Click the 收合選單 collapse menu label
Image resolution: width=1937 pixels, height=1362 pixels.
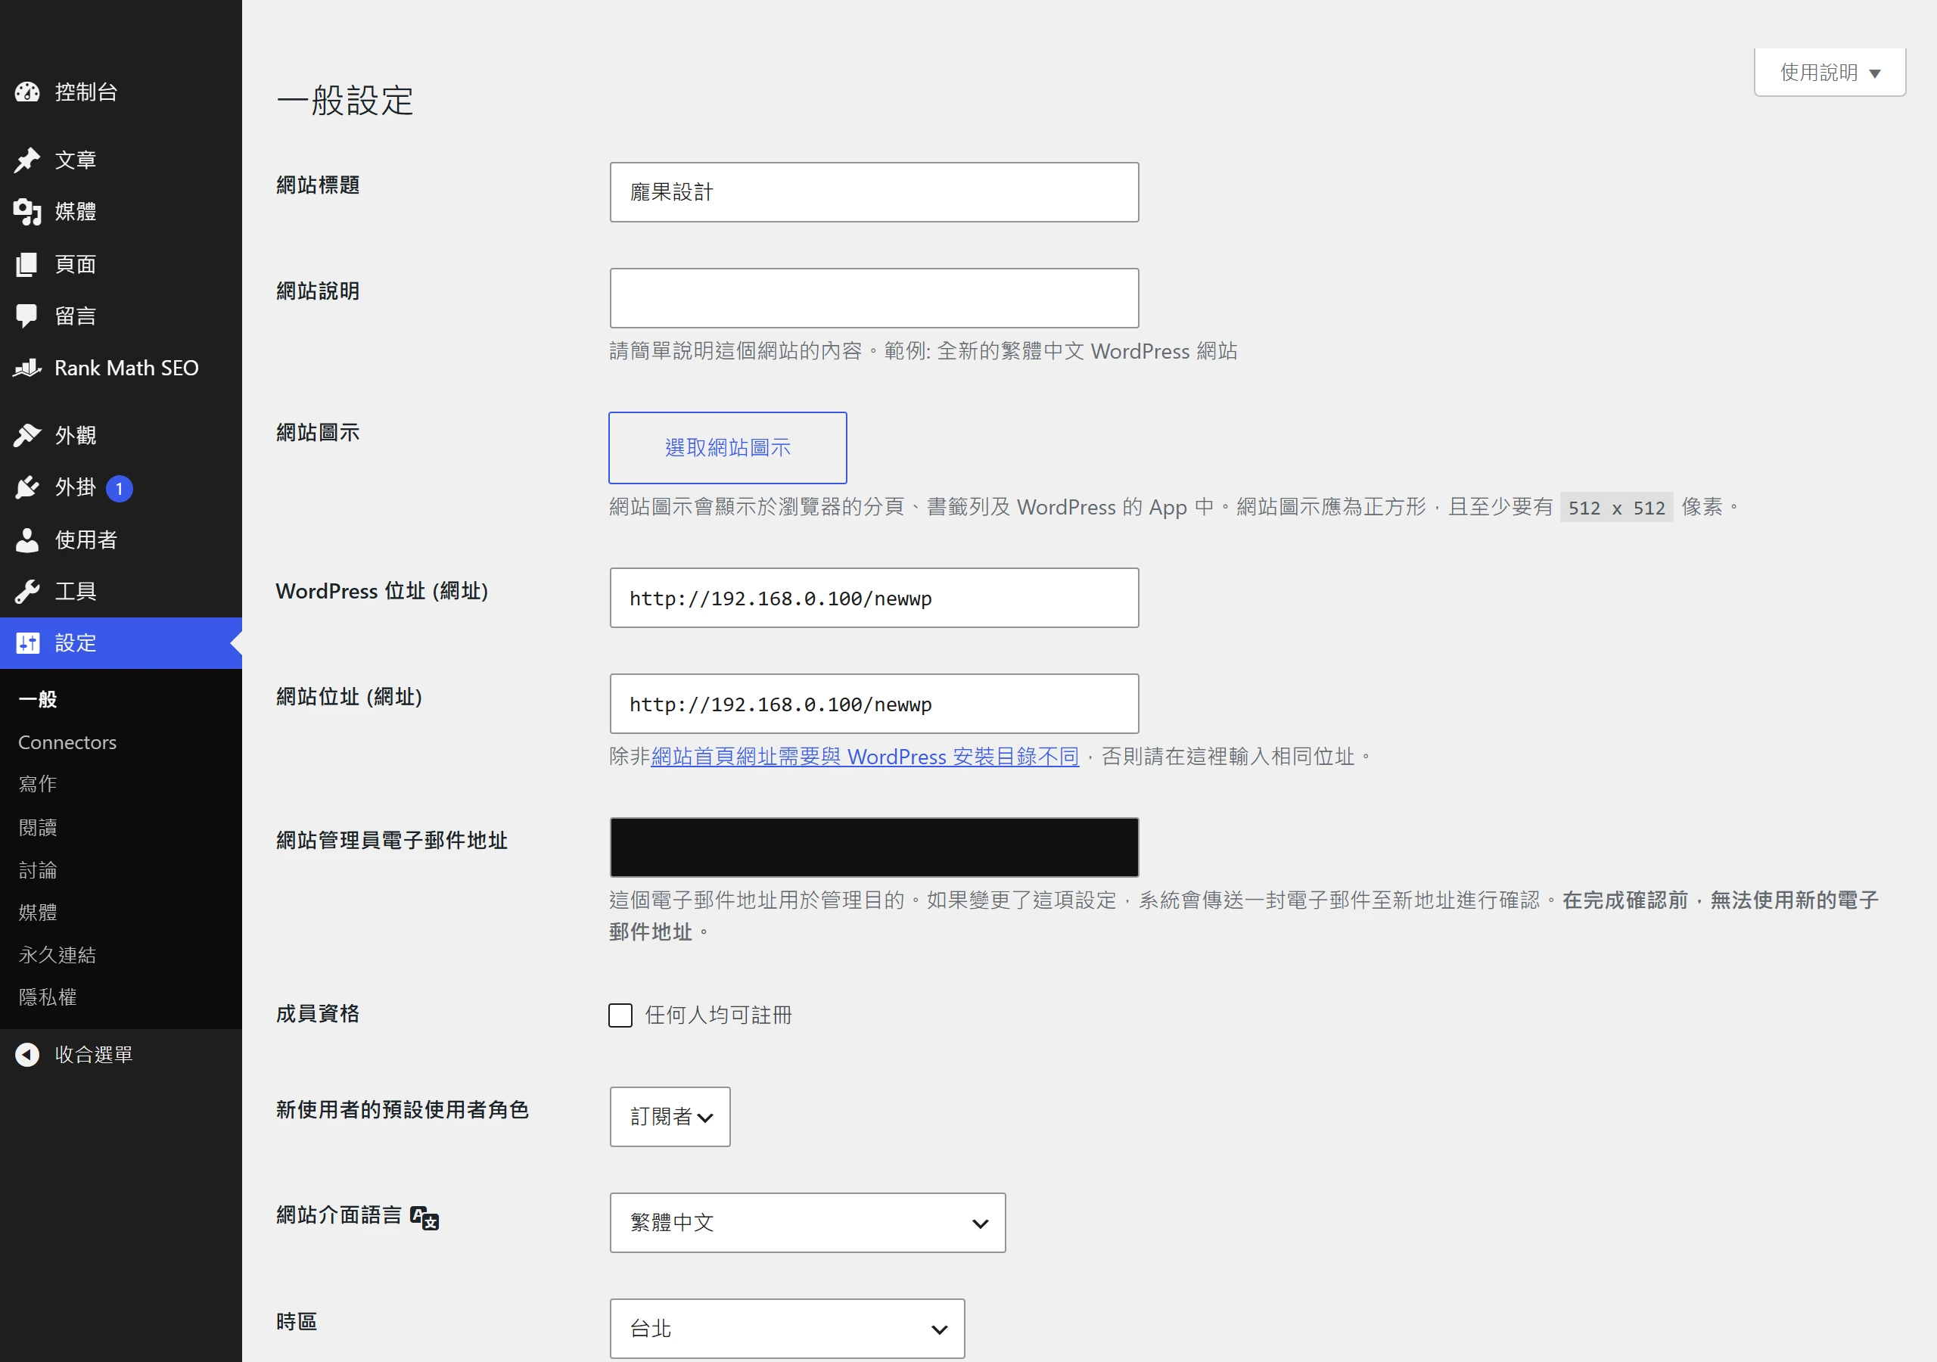[x=94, y=1055]
